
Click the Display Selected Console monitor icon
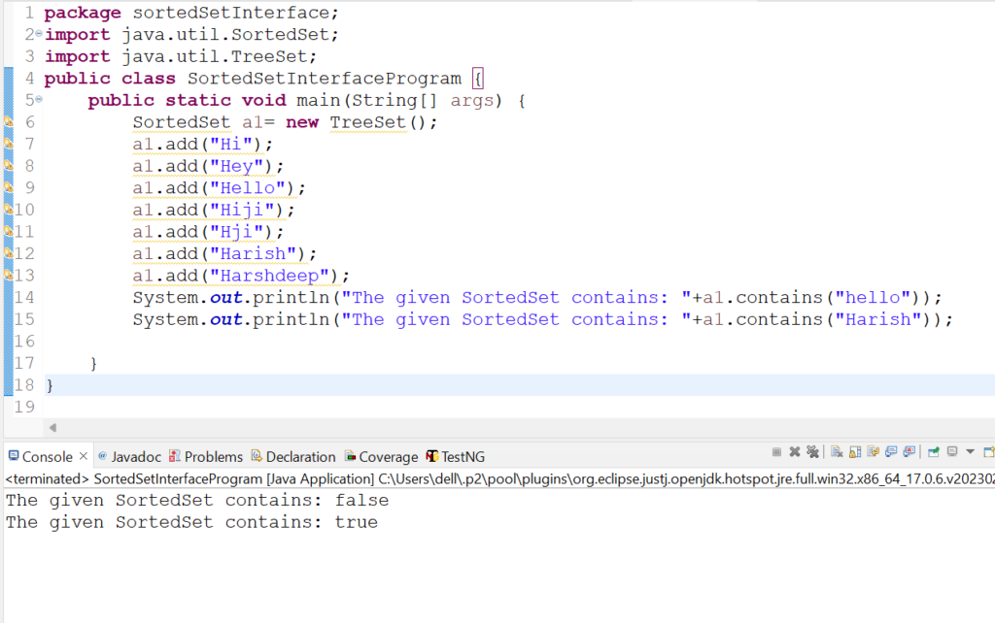point(952,452)
